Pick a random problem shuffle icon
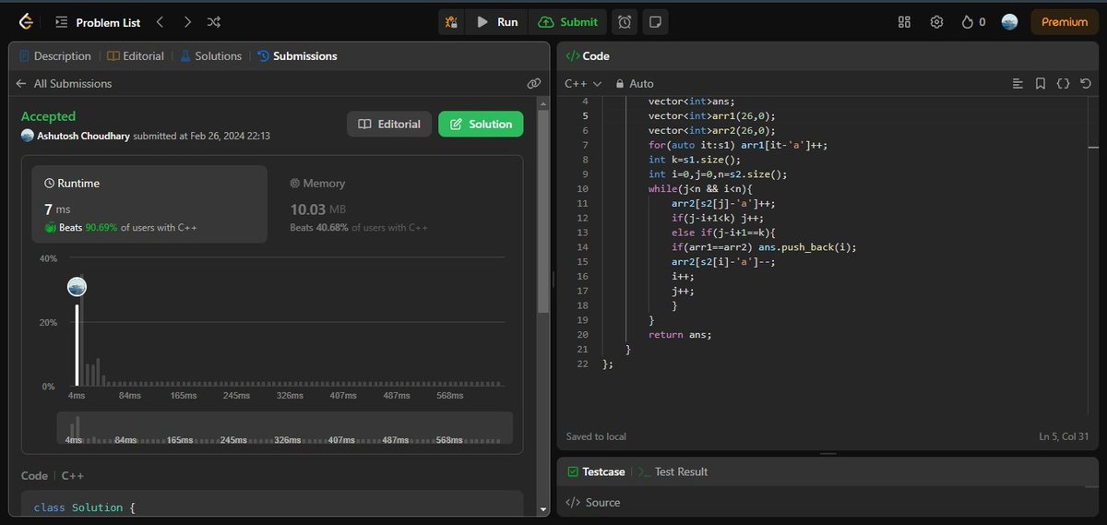 [x=214, y=21]
